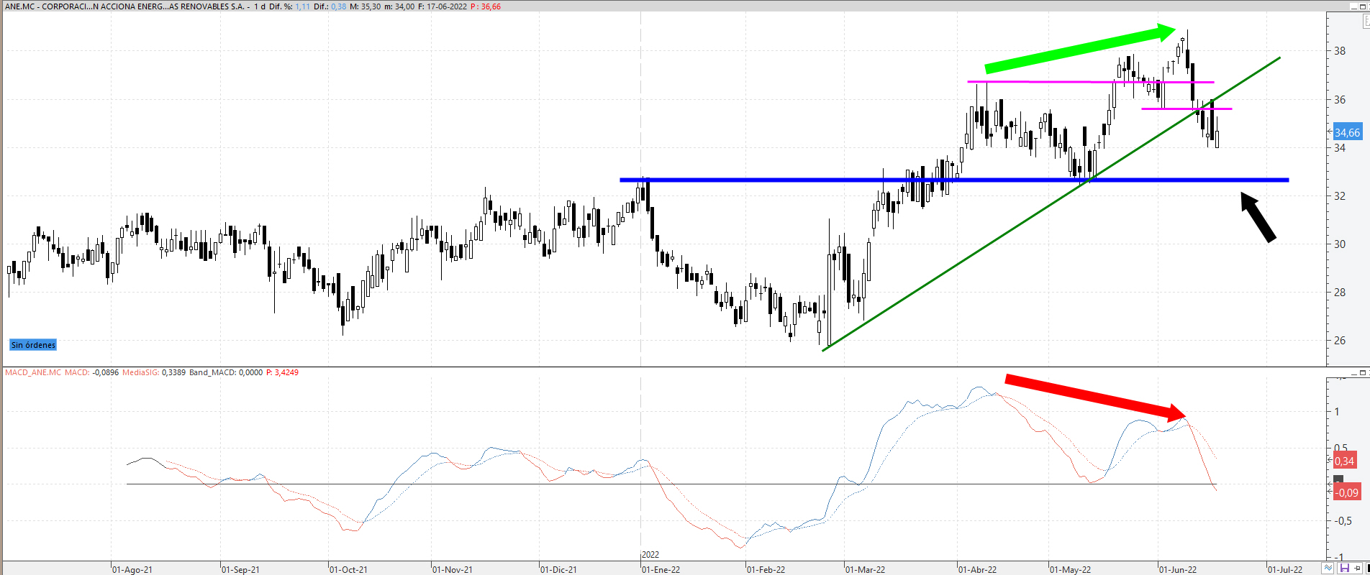Click the 01-Ene-22 date on time axis

661,569
